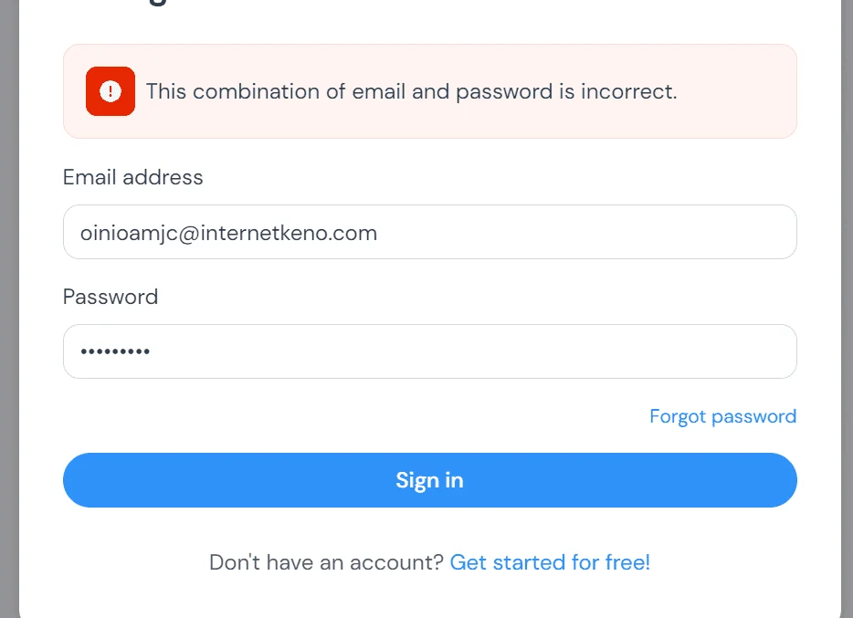Click the "Don't have an account?" text
This screenshot has height=618, width=853.
pos(326,562)
